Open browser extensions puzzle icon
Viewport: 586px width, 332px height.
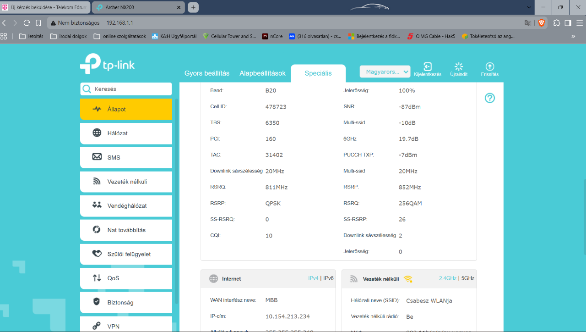point(557,22)
